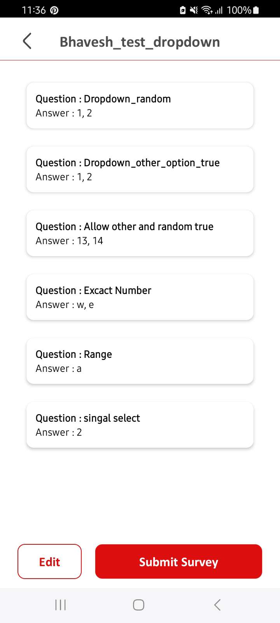Tap the Pinterest notification icon
280x623 pixels.
pos(54,11)
